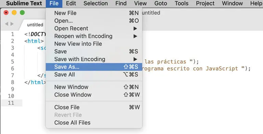Choose Close All Files
The height and width of the screenshot is (134, 263).
94,123
